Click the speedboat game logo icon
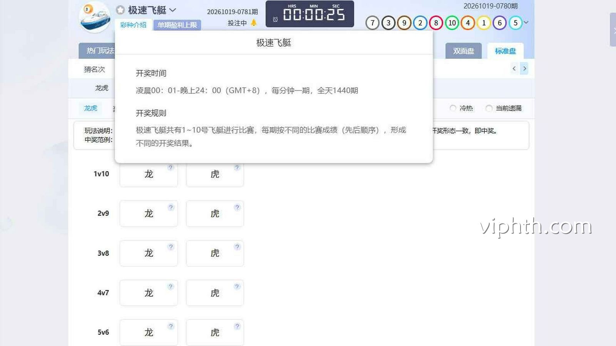616x346 pixels. click(95, 17)
